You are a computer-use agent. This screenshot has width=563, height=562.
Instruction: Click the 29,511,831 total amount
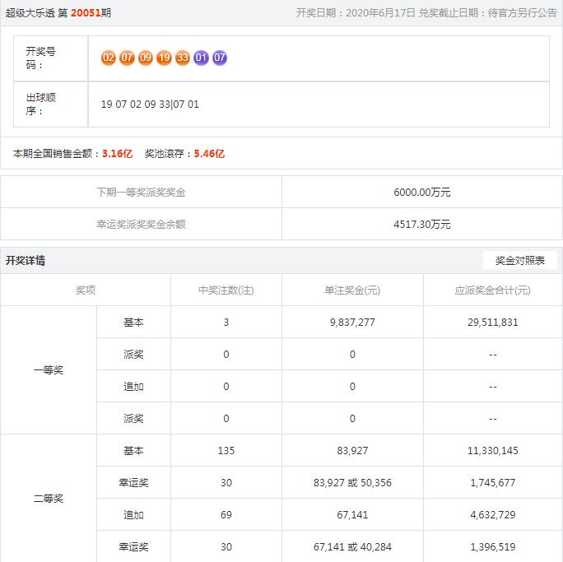(492, 323)
